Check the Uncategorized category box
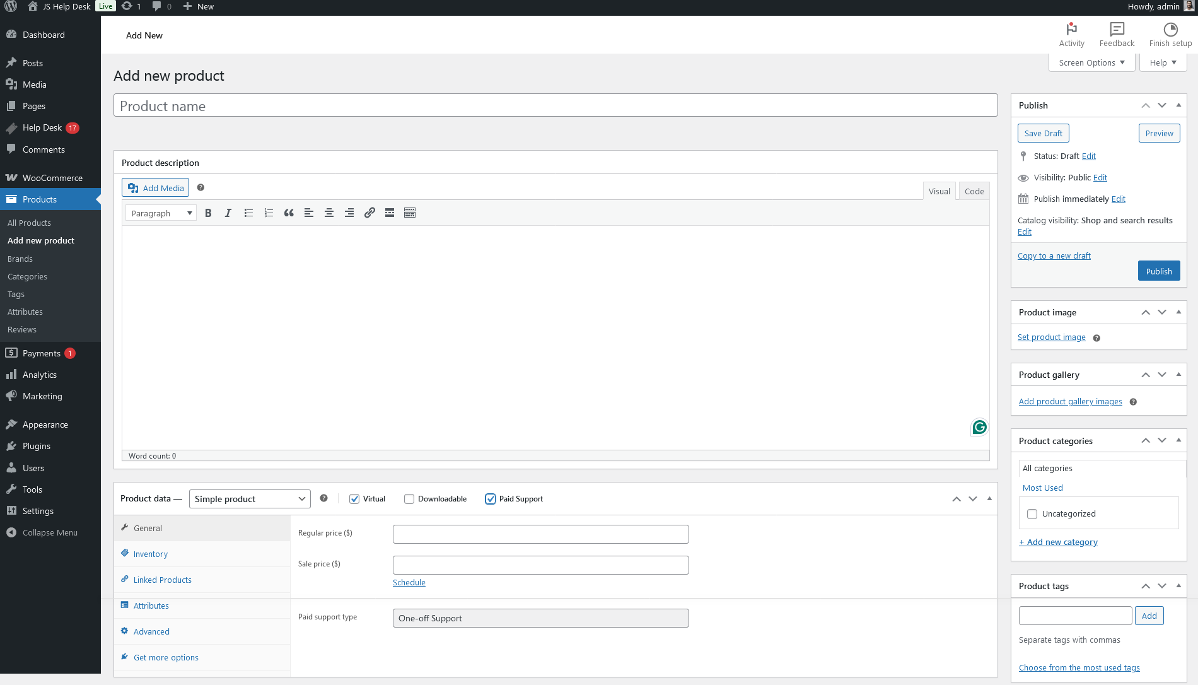 pyautogui.click(x=1032, y=514)
